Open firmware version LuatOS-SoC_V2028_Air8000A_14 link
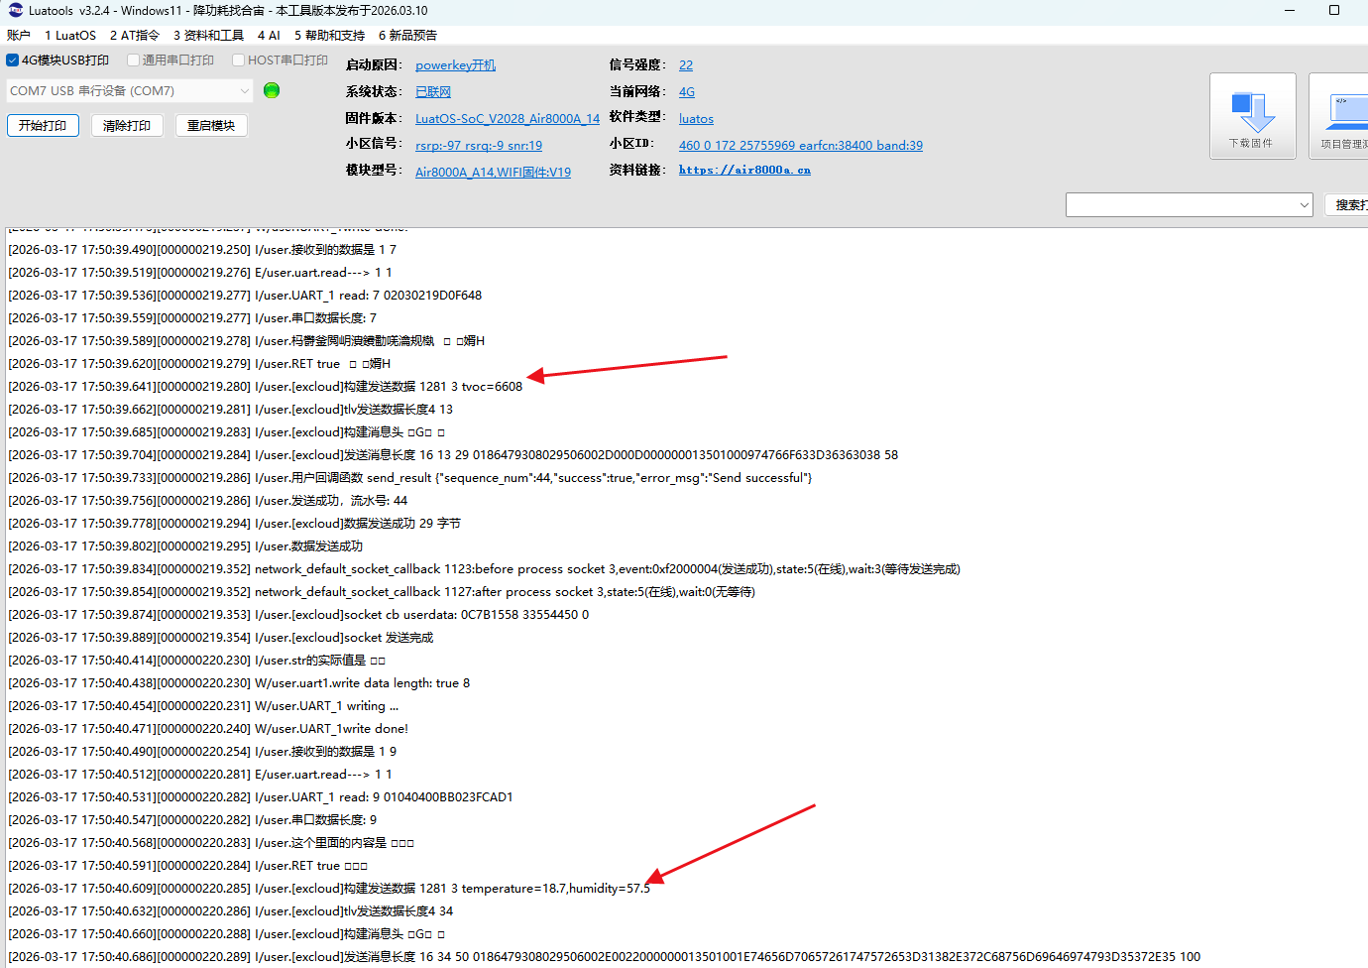Screen dimensions: 1368x968 [x=508, y=119]
